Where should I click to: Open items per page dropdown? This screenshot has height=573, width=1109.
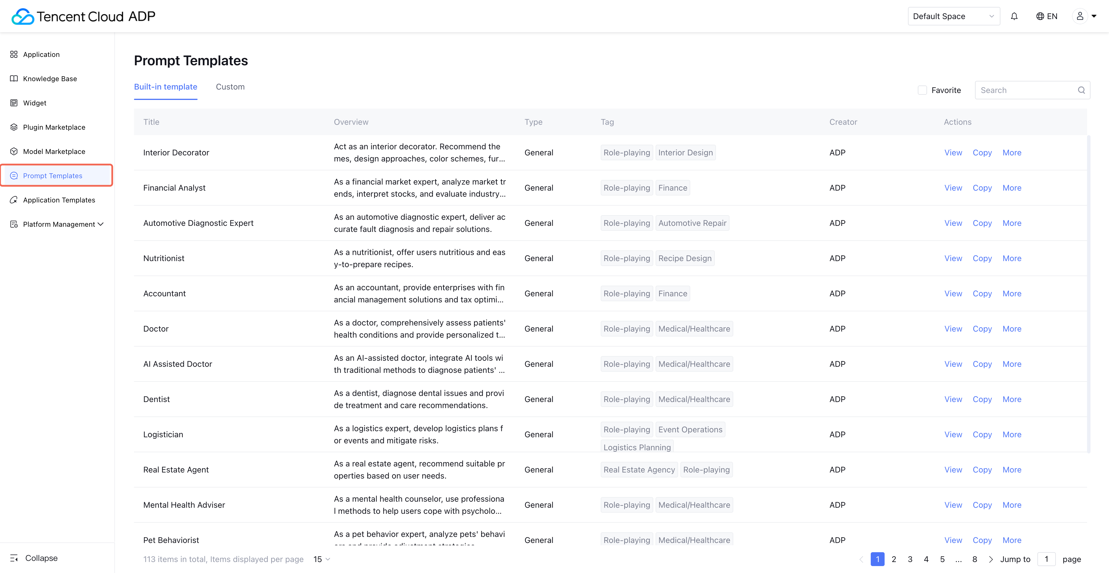click(321, 559)
